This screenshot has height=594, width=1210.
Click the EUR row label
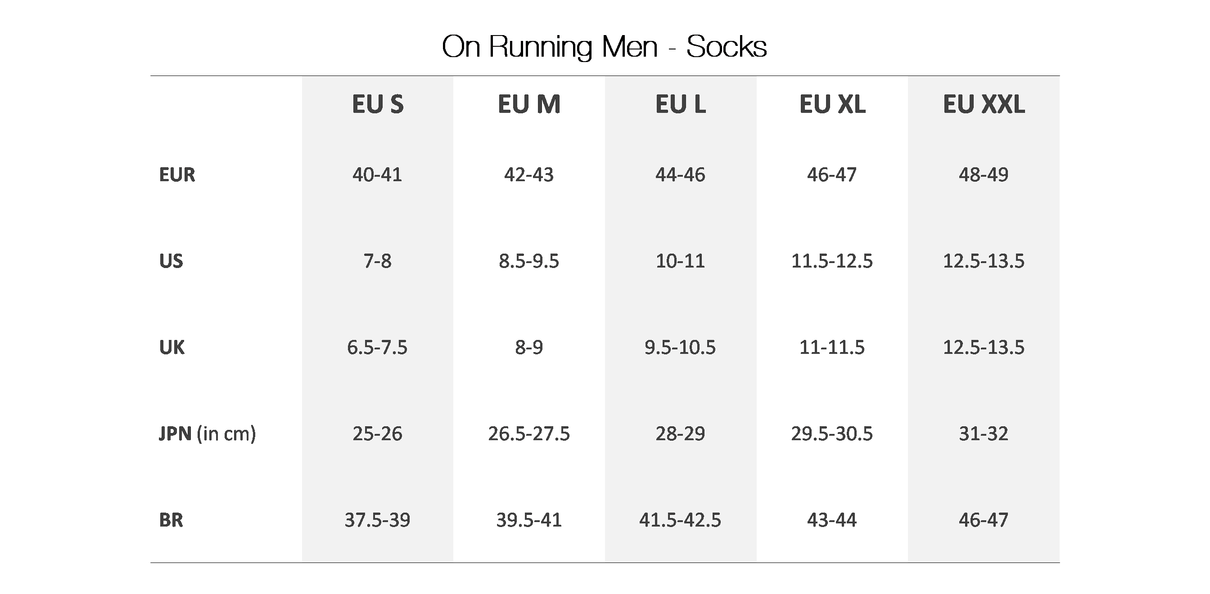click(x=176, y=174)
